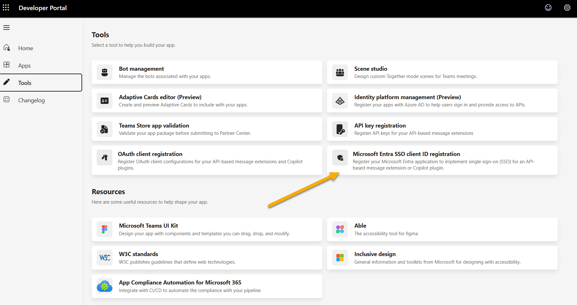Open the app launcher waffle icon
The height and width of the screenshot is (305, 577).
click(6, 8)
